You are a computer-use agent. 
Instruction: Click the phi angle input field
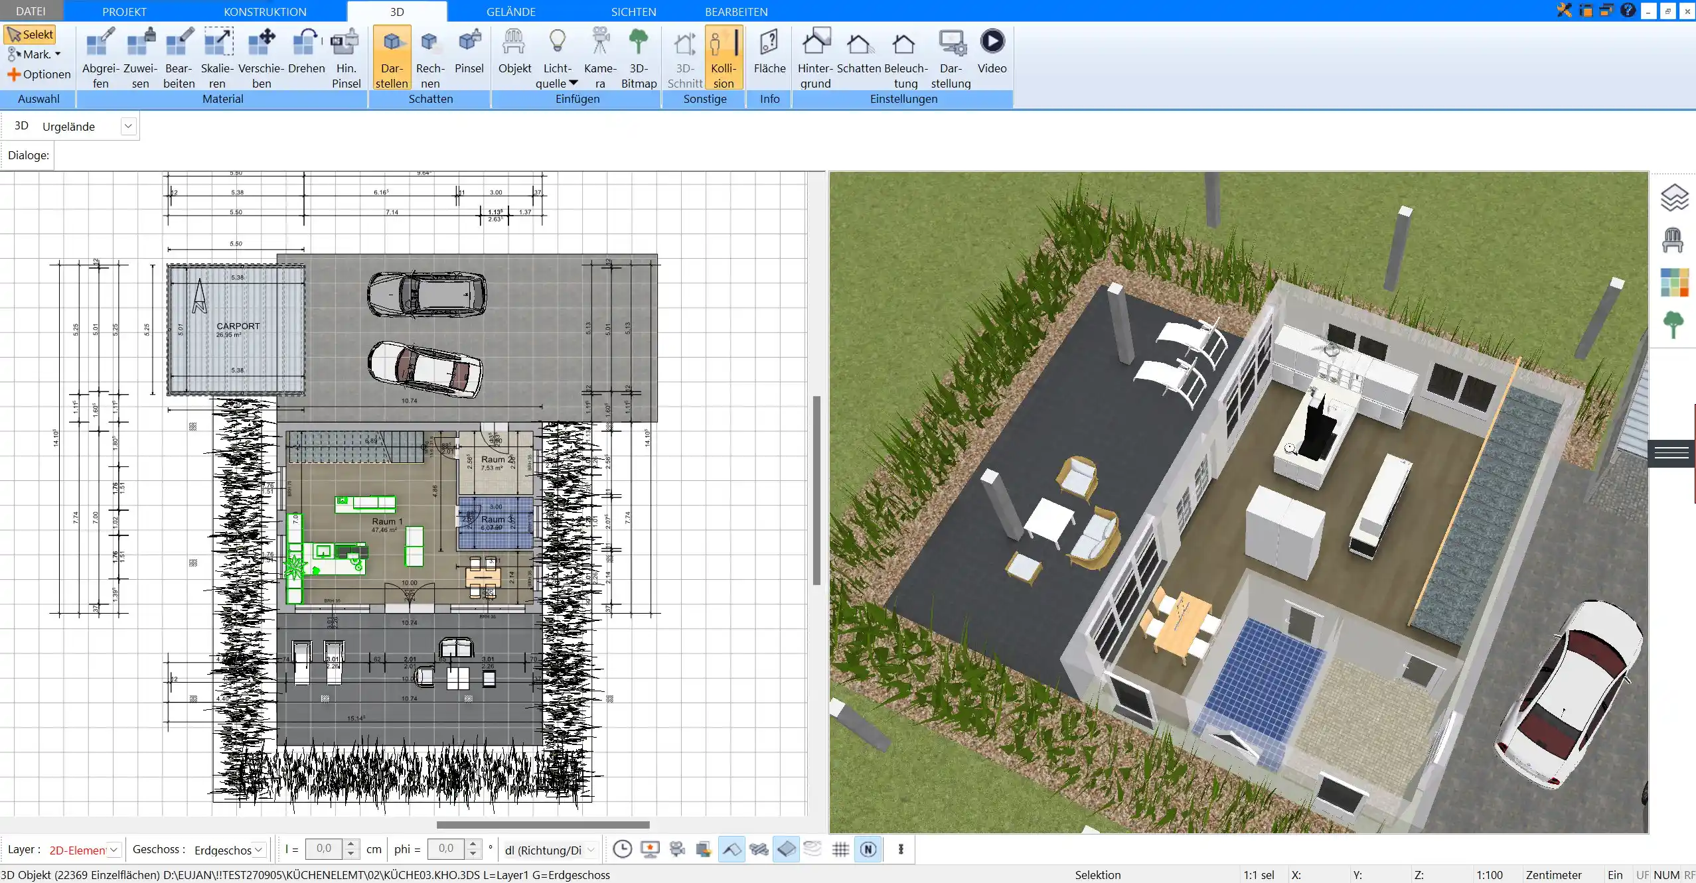click(446, 849)
